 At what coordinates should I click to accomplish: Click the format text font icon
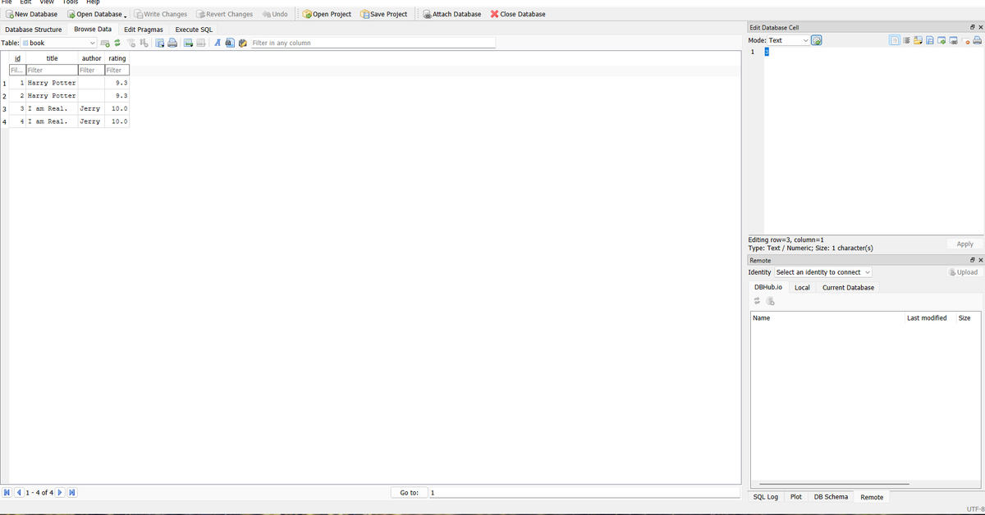[218, 43]
